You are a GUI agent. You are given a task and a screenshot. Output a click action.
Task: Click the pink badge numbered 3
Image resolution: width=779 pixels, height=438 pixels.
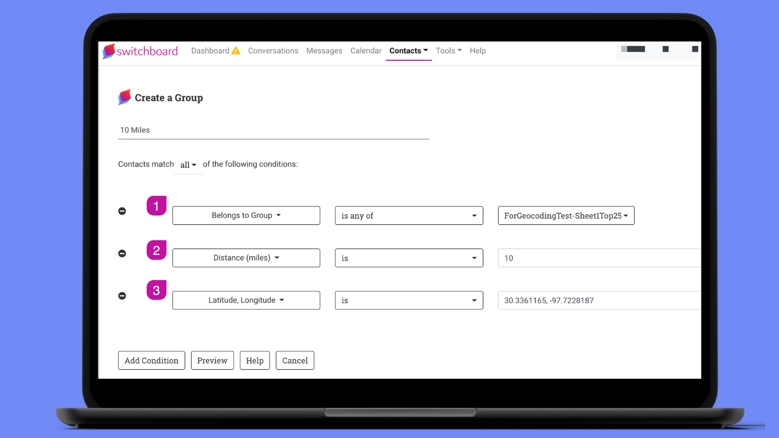point(156,290)
